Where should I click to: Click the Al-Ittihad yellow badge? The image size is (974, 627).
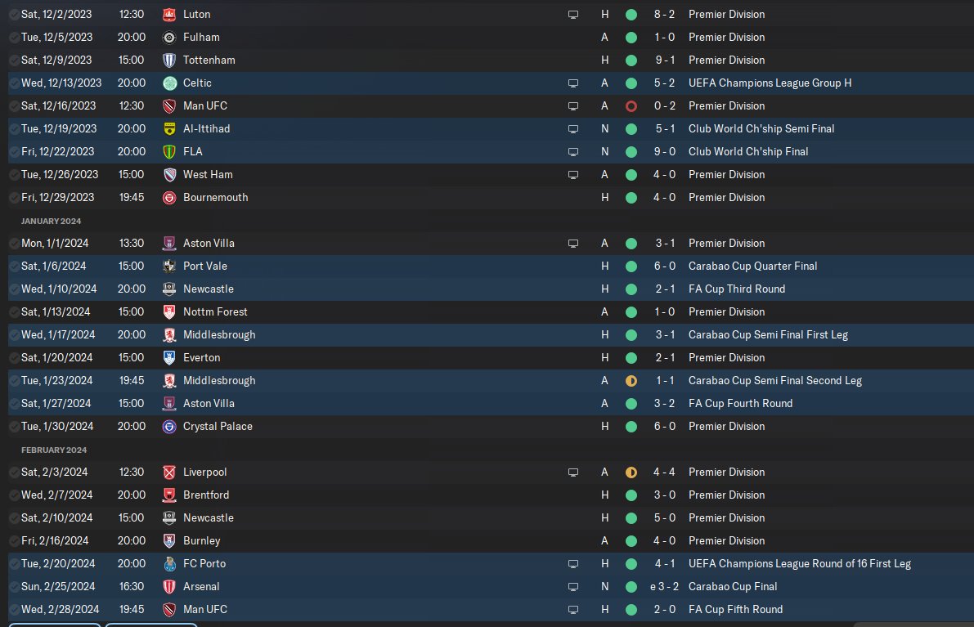click(x=169, y=128)
